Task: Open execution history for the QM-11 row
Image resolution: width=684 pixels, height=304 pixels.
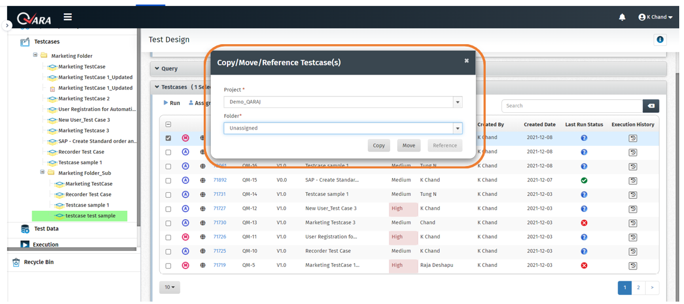Action: point(633,237)
